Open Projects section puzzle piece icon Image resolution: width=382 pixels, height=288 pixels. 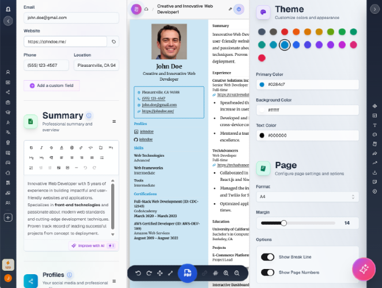(x=8, y=173)
